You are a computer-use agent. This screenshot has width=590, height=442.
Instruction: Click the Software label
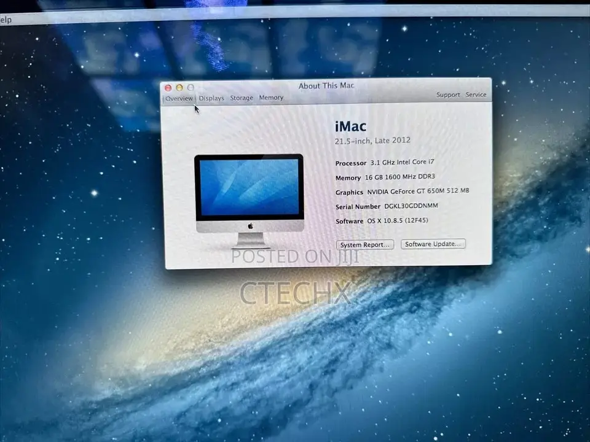click(349, 222)
